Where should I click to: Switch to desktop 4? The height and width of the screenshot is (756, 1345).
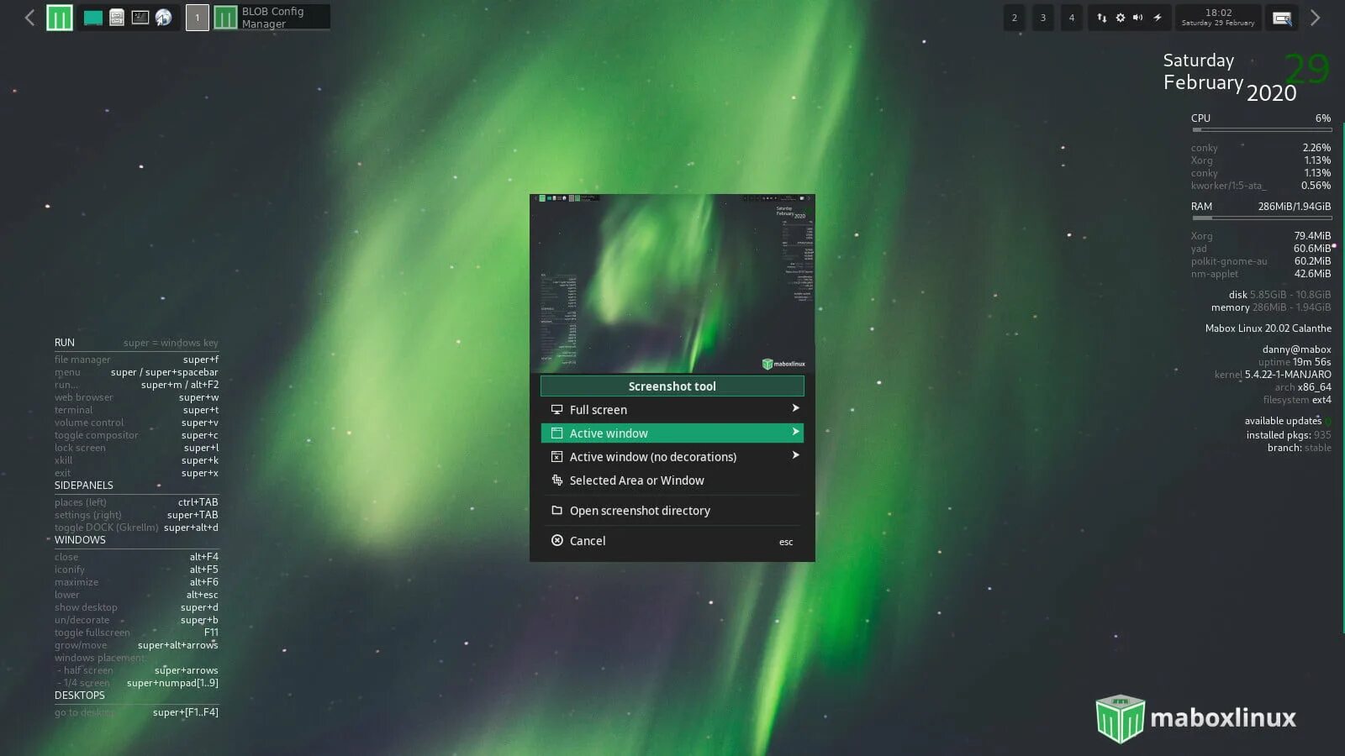pos(1072,18)
